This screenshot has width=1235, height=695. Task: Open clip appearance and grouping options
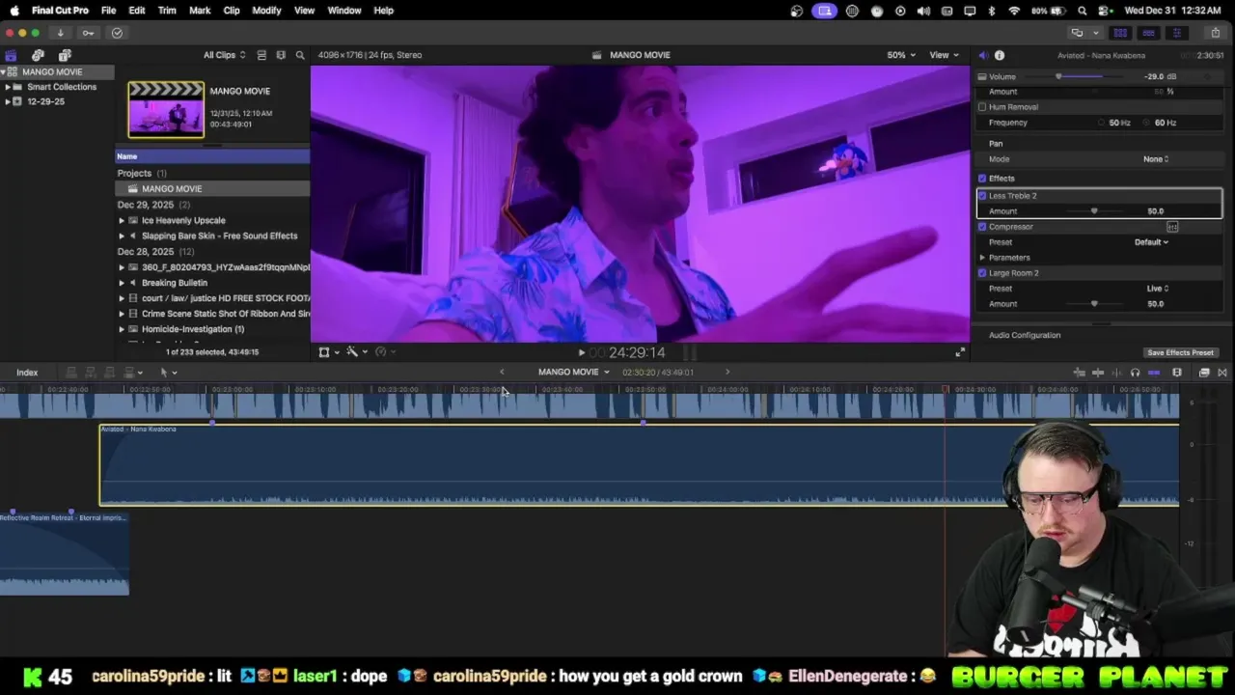(281, 55)
